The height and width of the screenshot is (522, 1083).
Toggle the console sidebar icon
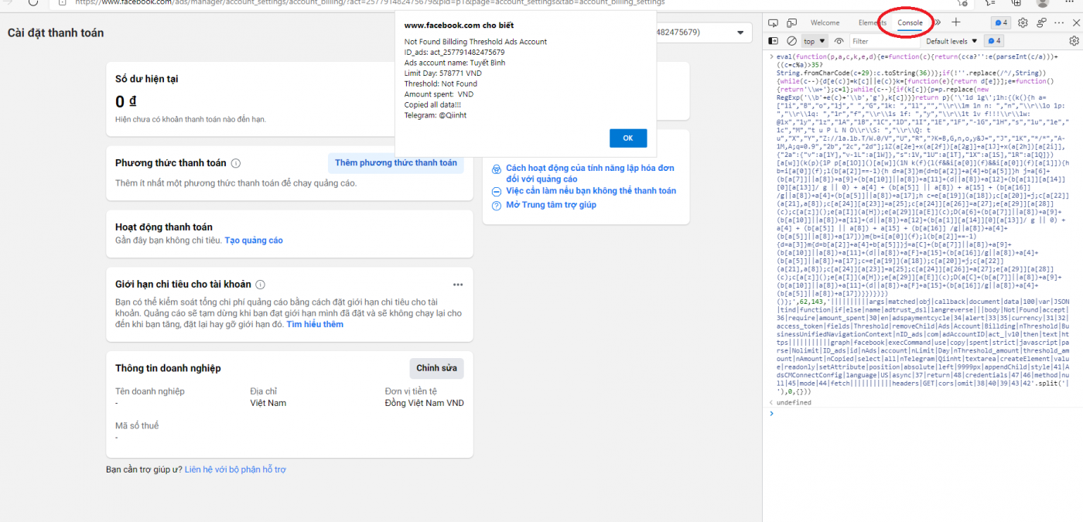tap(774, 41)
